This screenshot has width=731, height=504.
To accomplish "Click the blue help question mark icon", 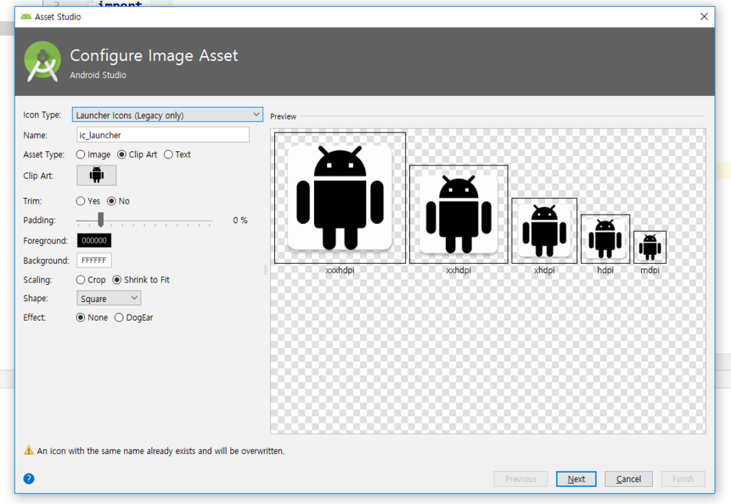I will (x=29, y=478).
